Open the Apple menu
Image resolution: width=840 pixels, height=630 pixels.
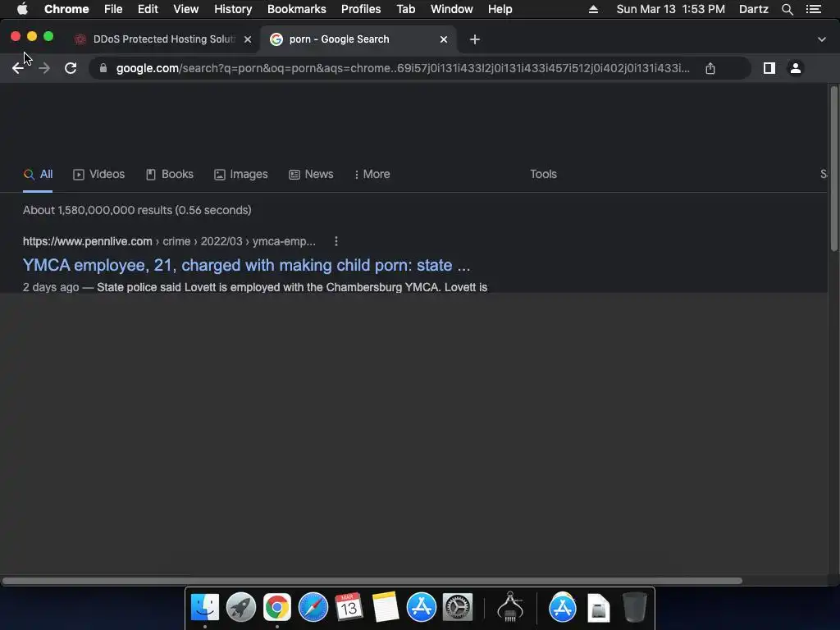click(22, 9)
